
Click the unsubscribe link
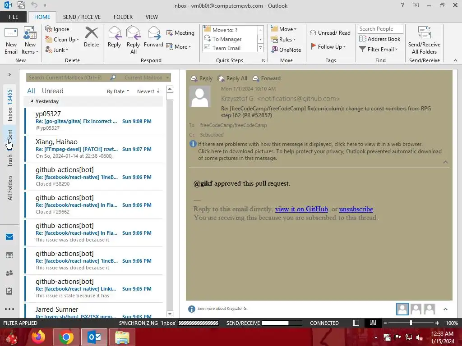tap(356, 209)
